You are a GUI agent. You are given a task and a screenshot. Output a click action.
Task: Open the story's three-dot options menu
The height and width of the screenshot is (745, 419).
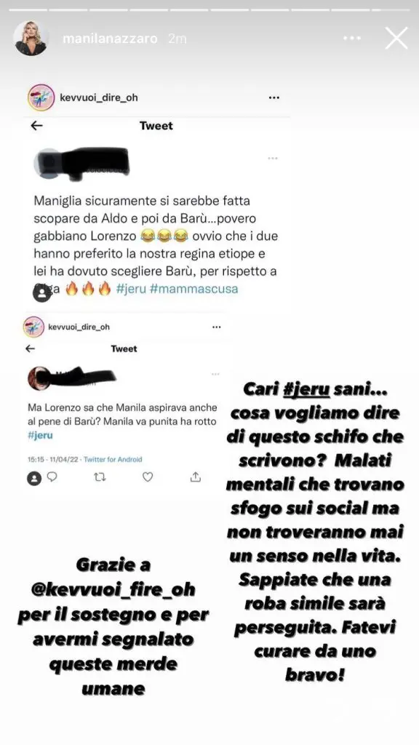coord(352,38)
